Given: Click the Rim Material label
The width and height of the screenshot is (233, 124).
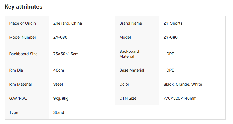Looking at the screenshot, I should pyautogui.click(x=20, y=84).
